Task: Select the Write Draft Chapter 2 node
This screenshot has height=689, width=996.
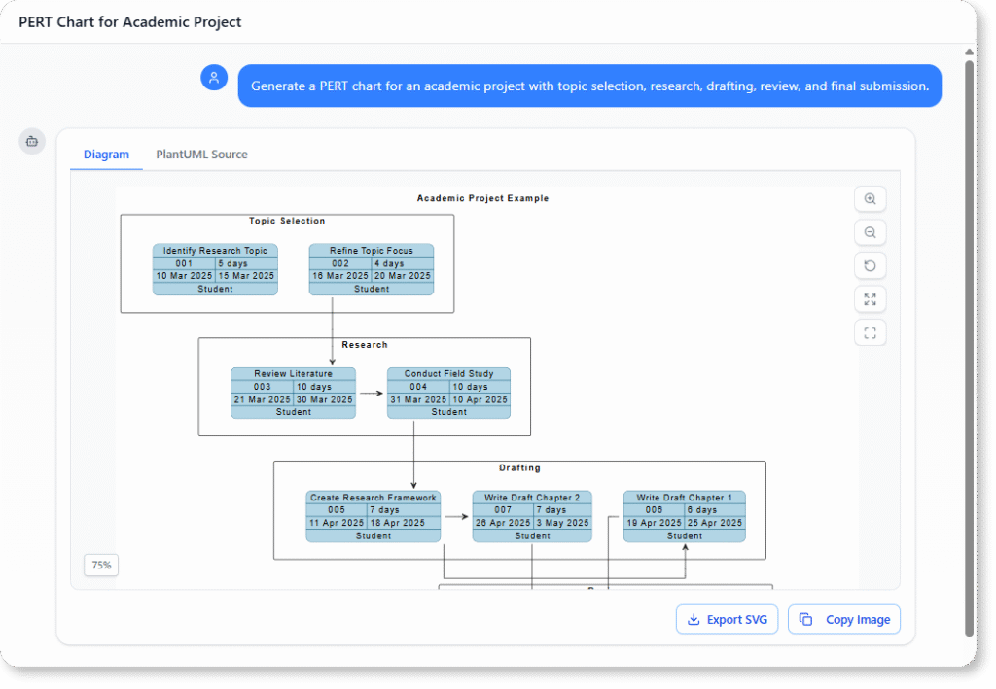Action: [x=532, y=516]
